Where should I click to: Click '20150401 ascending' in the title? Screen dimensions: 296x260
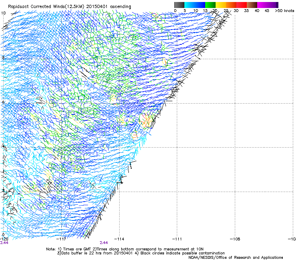(108, 7)
